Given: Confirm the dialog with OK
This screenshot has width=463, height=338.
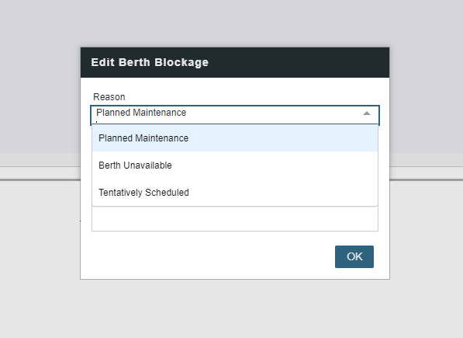Looking at the screenshot, I should pos(354,256).
